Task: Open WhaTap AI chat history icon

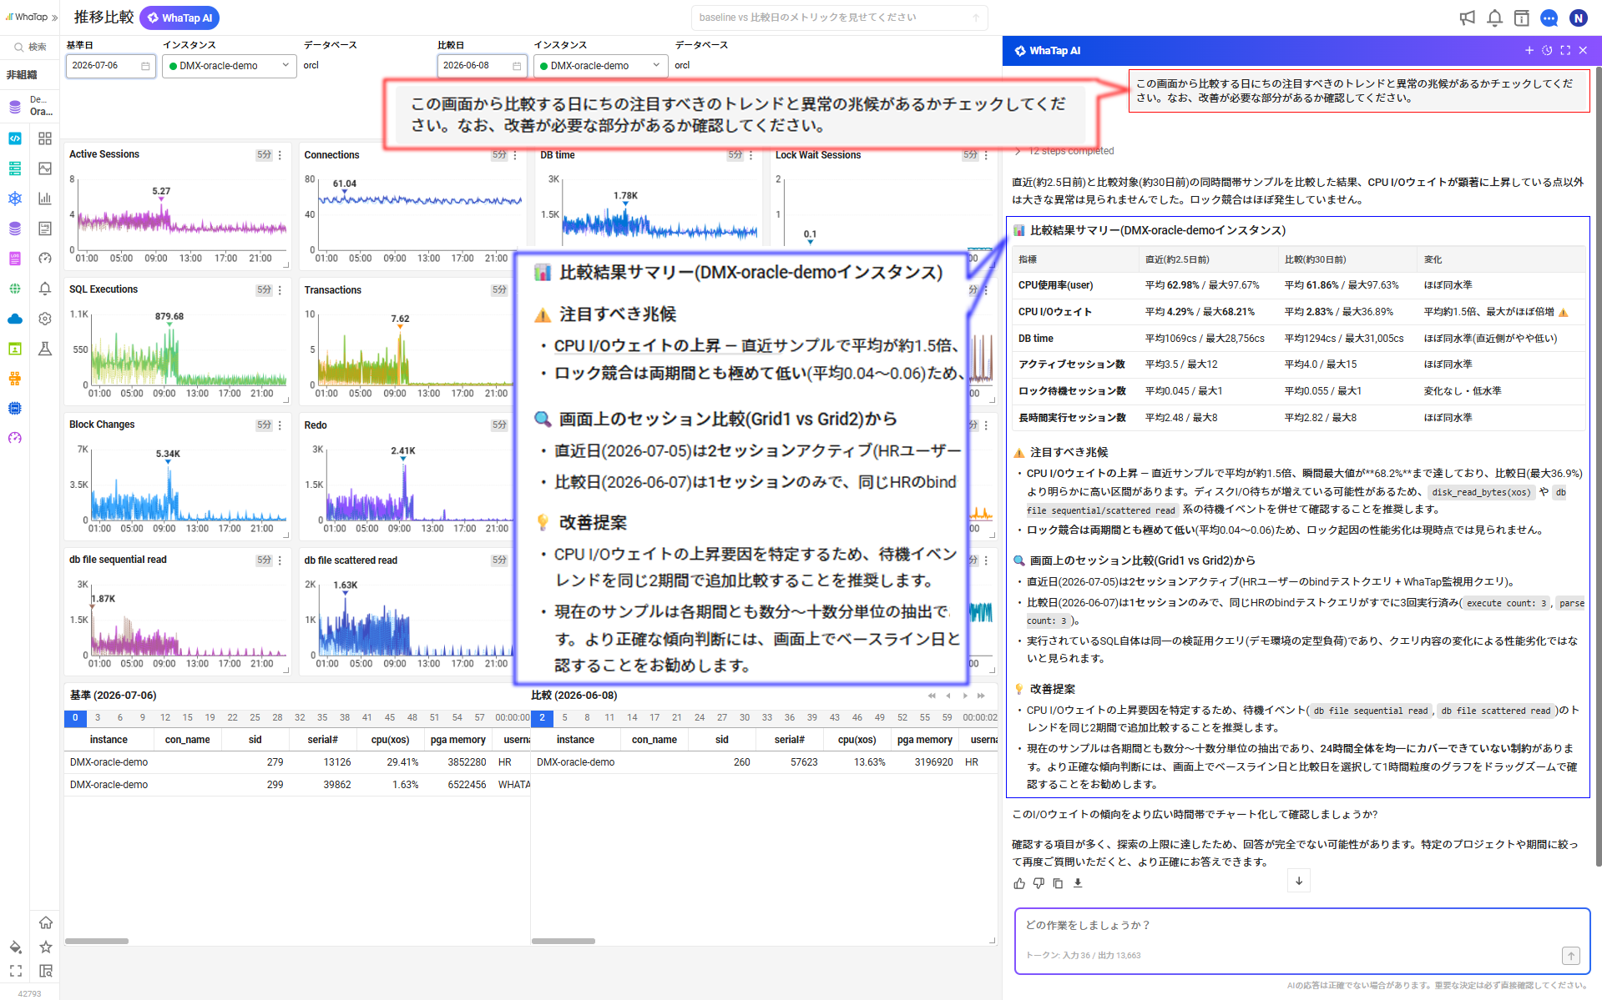Action: [x=1547, y=51]
